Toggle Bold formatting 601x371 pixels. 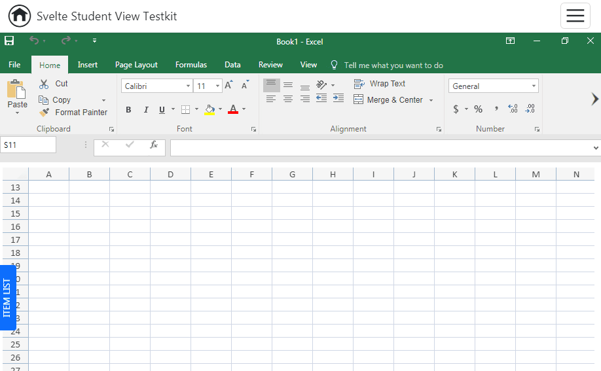[x=128, y=110]
